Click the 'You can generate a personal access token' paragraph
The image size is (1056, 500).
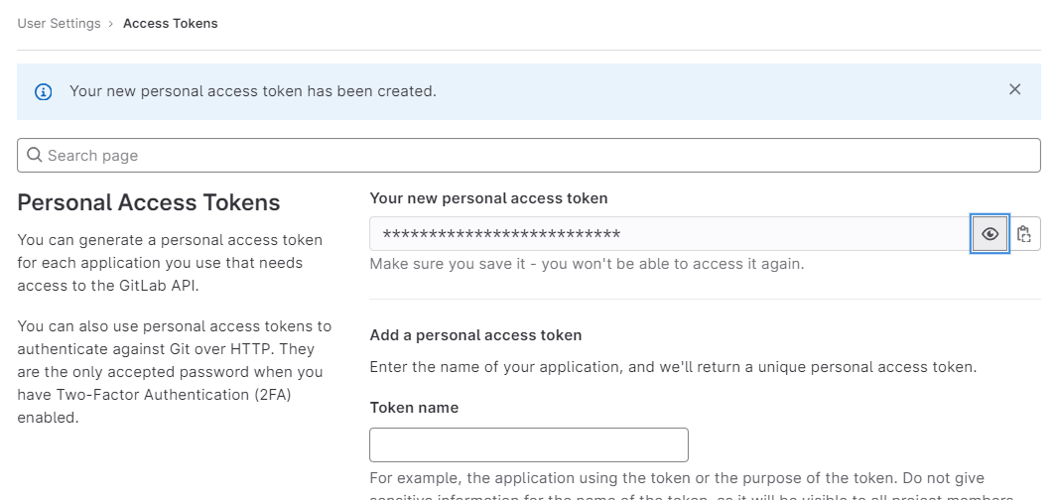pyautogui.click(x=170, y=263)
